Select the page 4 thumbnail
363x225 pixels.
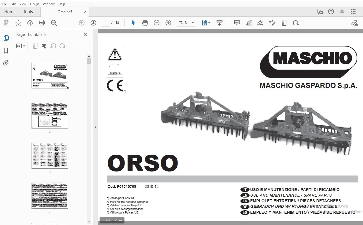50,196
